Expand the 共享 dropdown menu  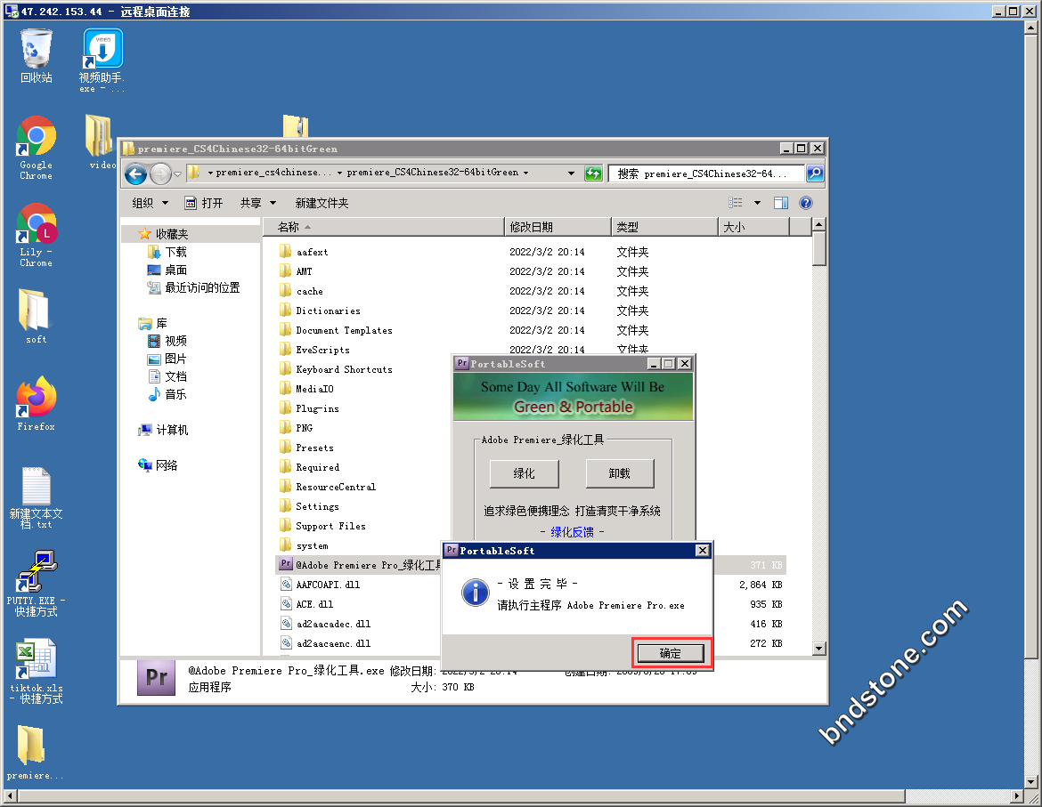257,203
